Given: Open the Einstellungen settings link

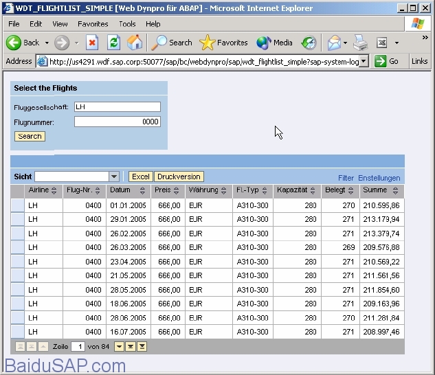Looking at the screenshot, I should click(x=379, y=178).
